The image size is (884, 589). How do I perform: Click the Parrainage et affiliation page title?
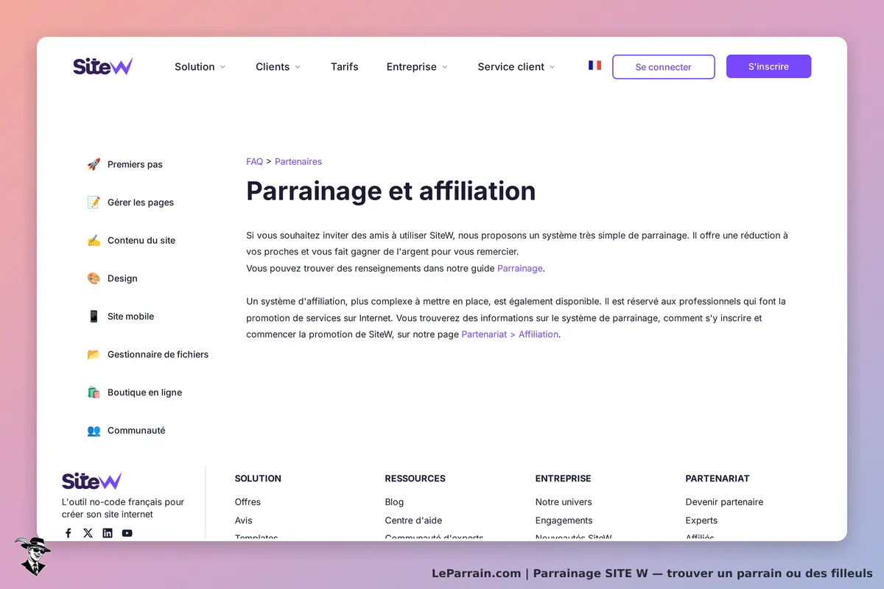391,191
